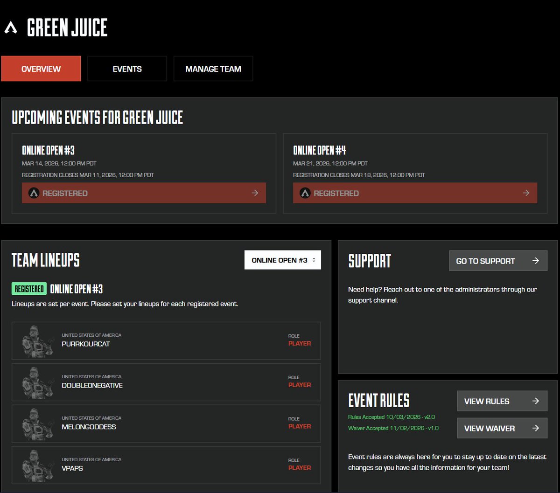Viewport: 560px width, 493px height.
Task: Click the Player role label for DOUBLEONEGATIVE
Action: (x=300, y=385)
